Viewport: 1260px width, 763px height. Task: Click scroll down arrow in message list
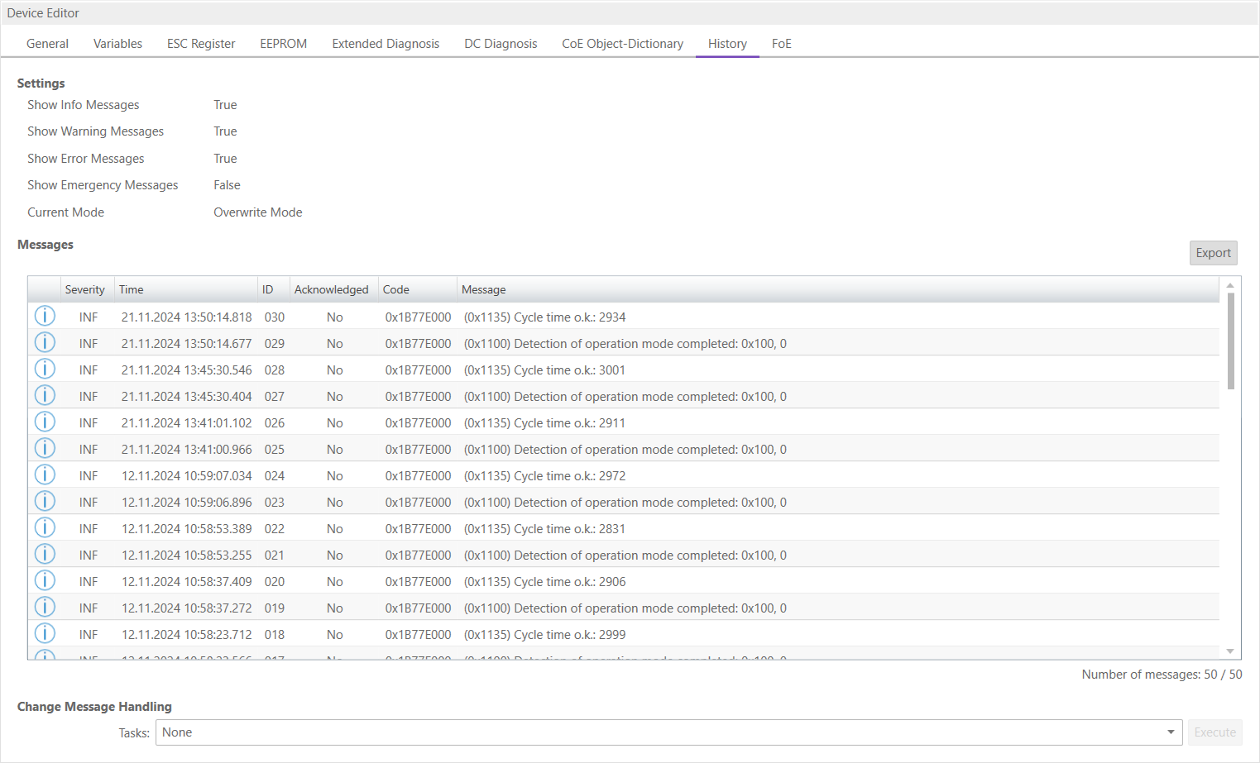pos(1230,651)
